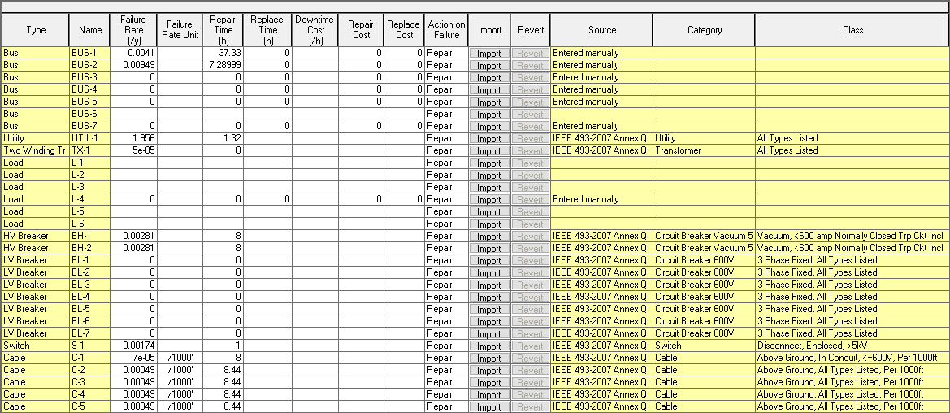Click Revert button in the BL-4 row
The height and width of the screenshot is (413, 950).
[530, 298]
